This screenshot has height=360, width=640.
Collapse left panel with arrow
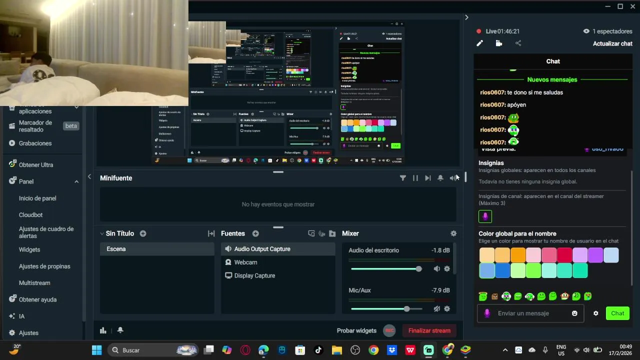point(89,176)
